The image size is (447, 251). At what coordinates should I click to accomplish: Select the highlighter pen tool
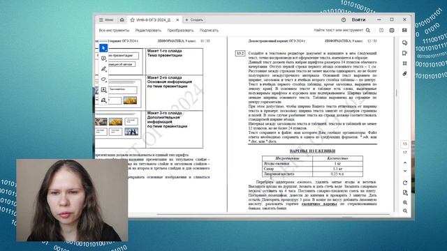click(x=103, y=69)
